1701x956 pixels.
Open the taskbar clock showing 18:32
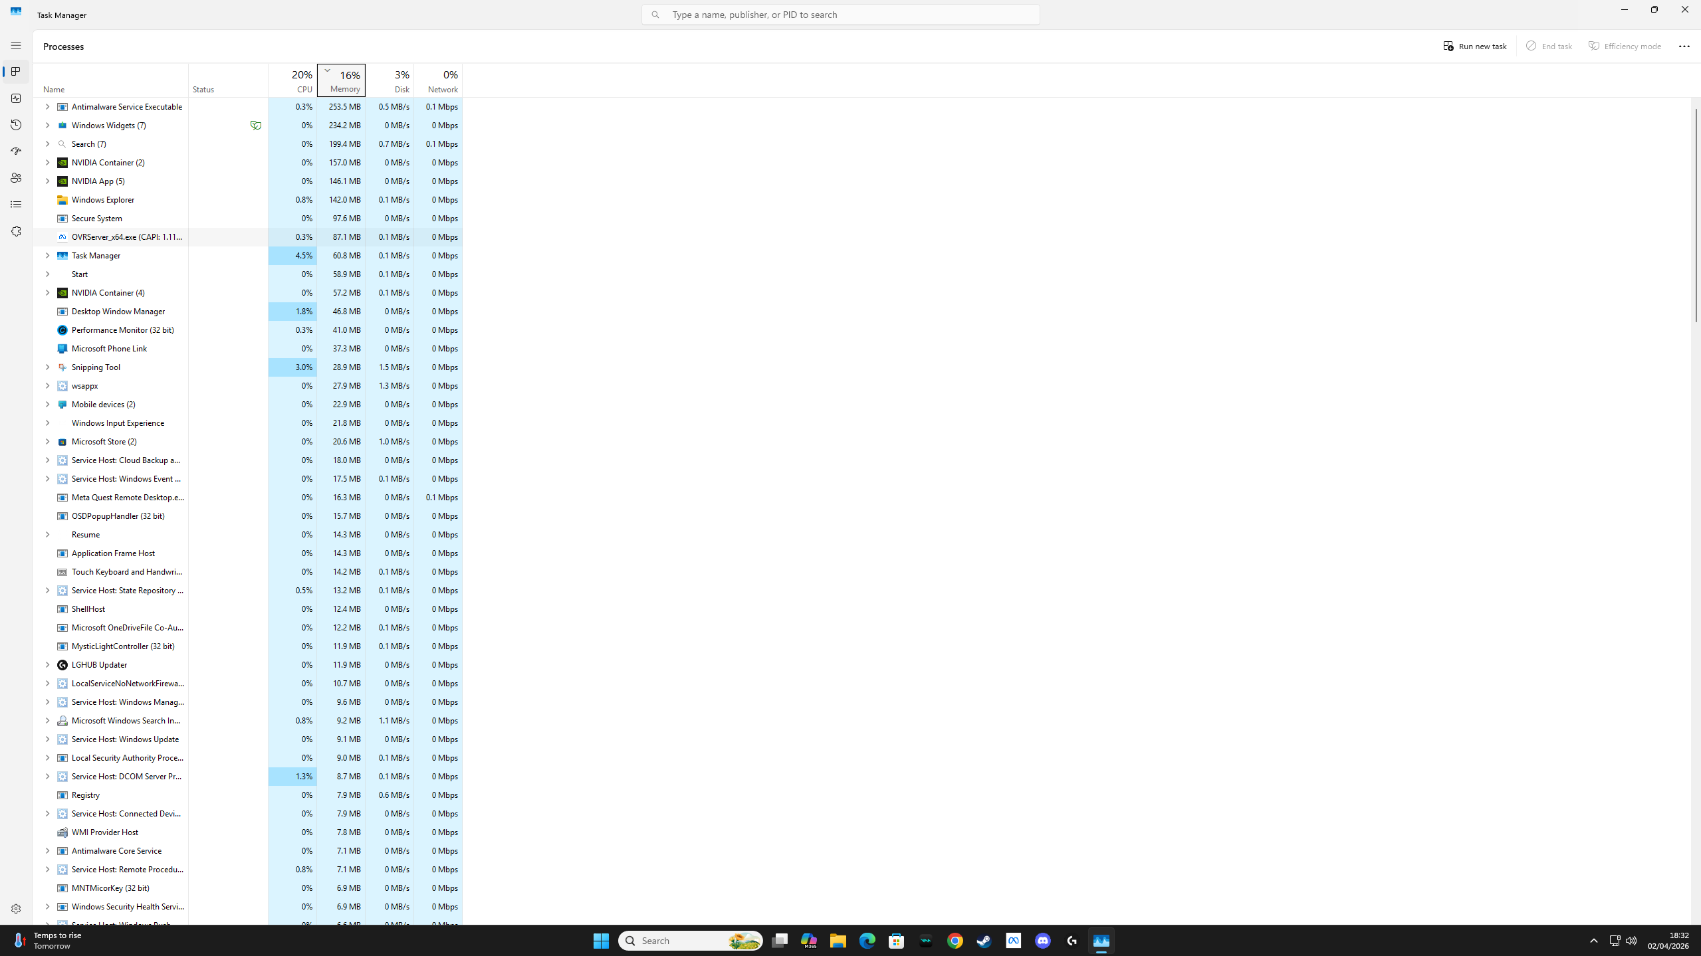coord(1668,940)
